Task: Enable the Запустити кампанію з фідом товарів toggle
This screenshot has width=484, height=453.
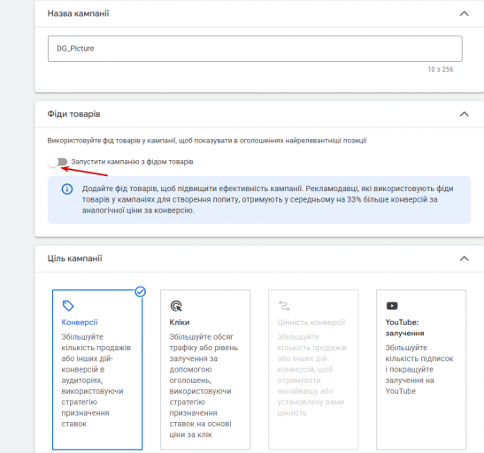Action: (58, 162)
